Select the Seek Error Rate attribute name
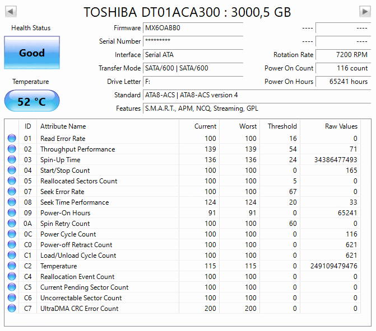This screenshot has height=331, width=376. [62, 191]
